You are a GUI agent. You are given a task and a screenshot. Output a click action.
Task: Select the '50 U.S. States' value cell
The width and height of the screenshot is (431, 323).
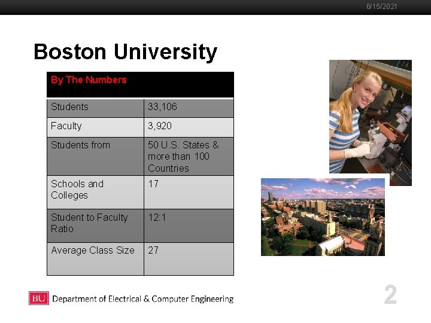click(189, 156)
